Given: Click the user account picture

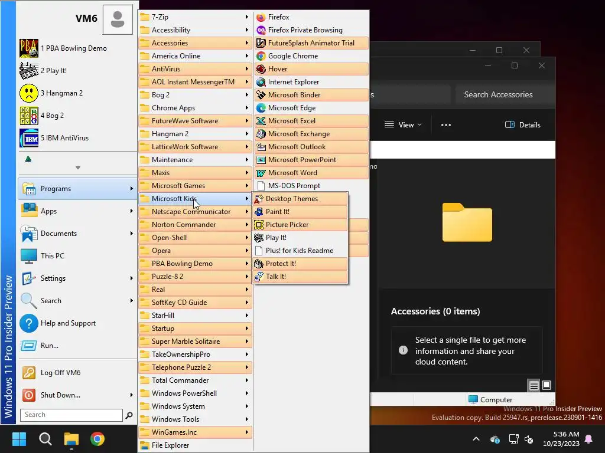Looking at the screenshot, I should click(118, 19).
